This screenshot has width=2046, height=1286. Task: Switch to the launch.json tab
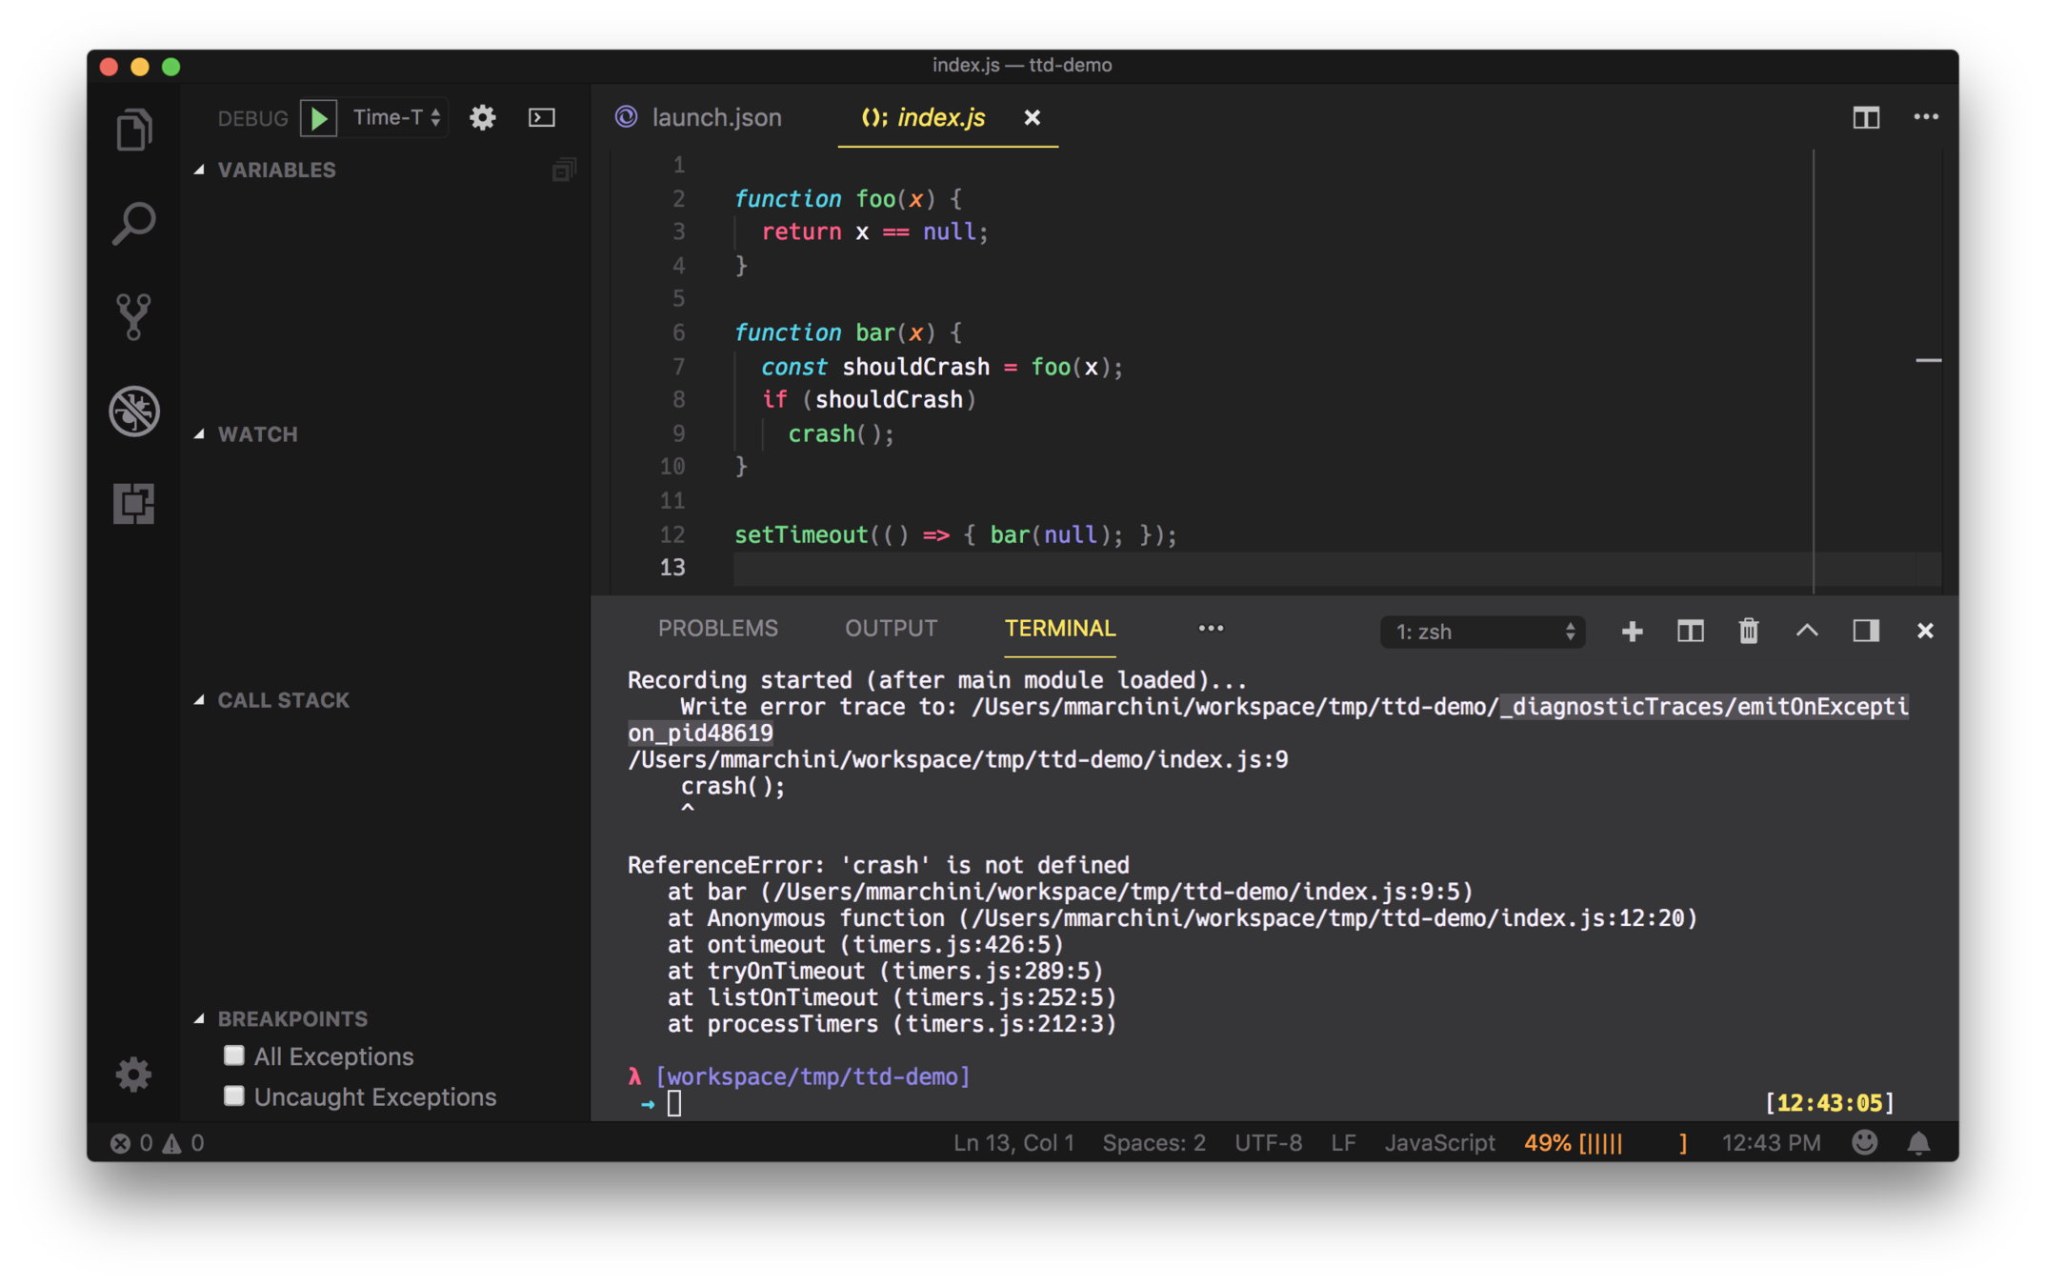click(715, 118)
